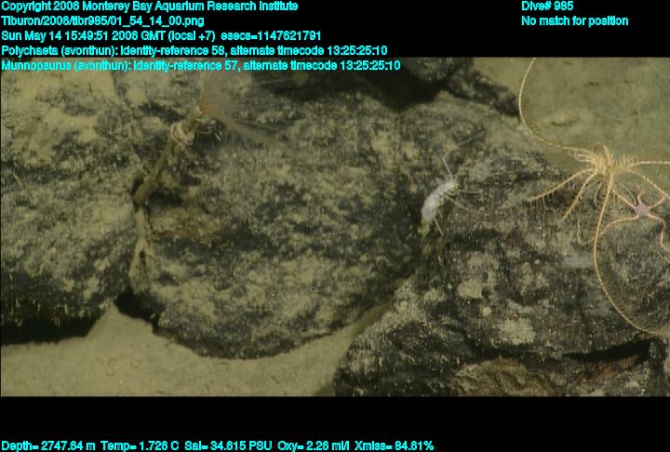Screen dimensions: 670x452
Task: Select the 'Polychaeta (svonthun)' annotation line
Action: [194, 51]
